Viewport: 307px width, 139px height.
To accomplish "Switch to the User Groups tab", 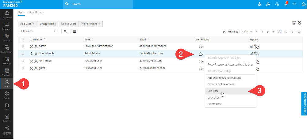I will pyautogui.click(x=36, y=13).
